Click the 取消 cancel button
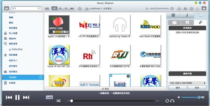Screen dimensions: 210x106 coord(197,88)
